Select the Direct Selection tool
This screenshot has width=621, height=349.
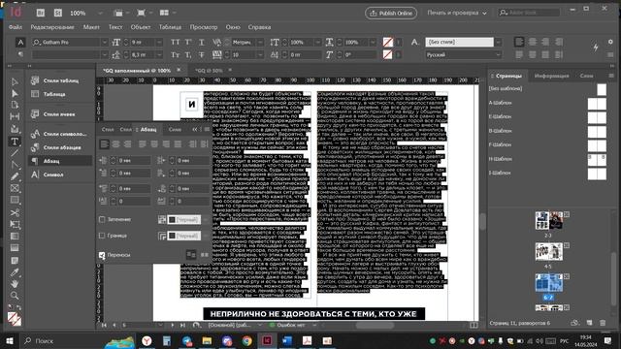(15, 93)
